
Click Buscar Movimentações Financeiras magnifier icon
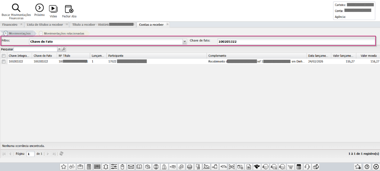(16, 8)
